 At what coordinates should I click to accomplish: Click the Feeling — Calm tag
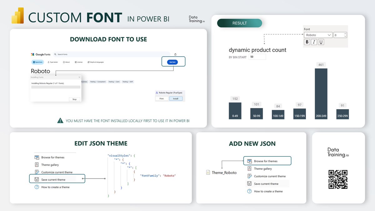click(114, 82)
